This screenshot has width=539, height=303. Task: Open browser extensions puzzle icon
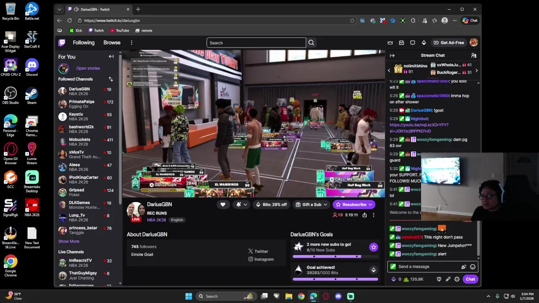[413, 20]
